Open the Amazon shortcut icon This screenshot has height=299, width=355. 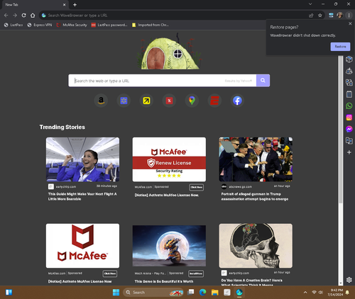click(101, 101)
